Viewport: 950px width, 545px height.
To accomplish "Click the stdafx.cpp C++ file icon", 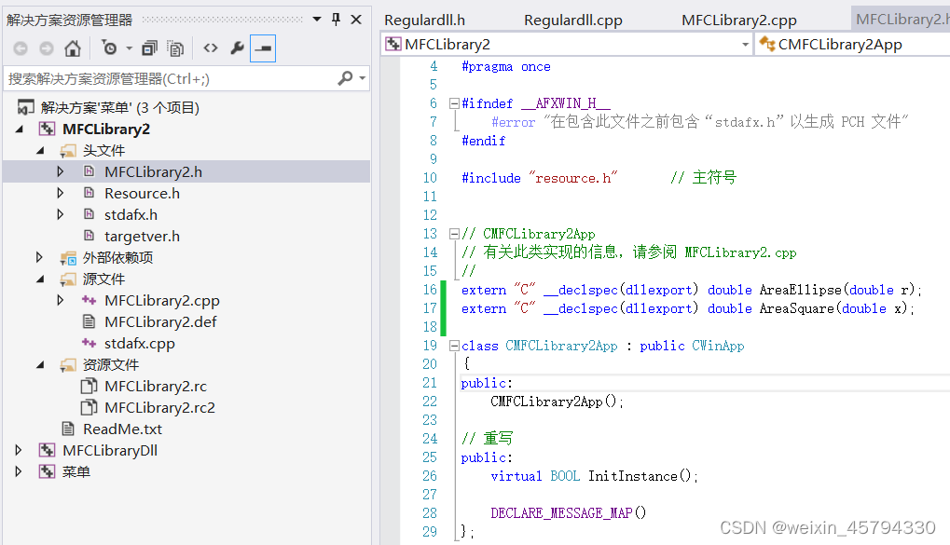I will [89, 344].
